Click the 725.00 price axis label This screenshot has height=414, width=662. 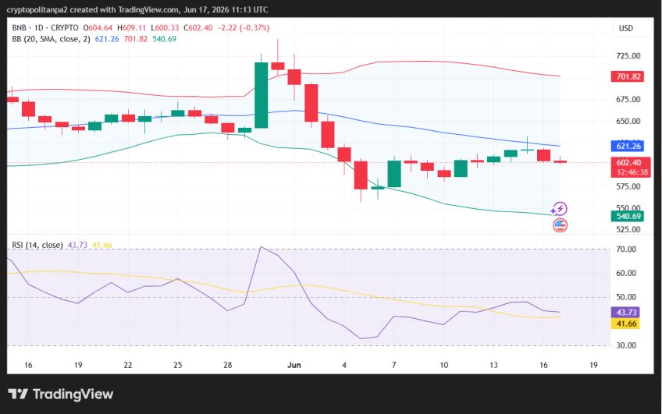tap(628, 56)
